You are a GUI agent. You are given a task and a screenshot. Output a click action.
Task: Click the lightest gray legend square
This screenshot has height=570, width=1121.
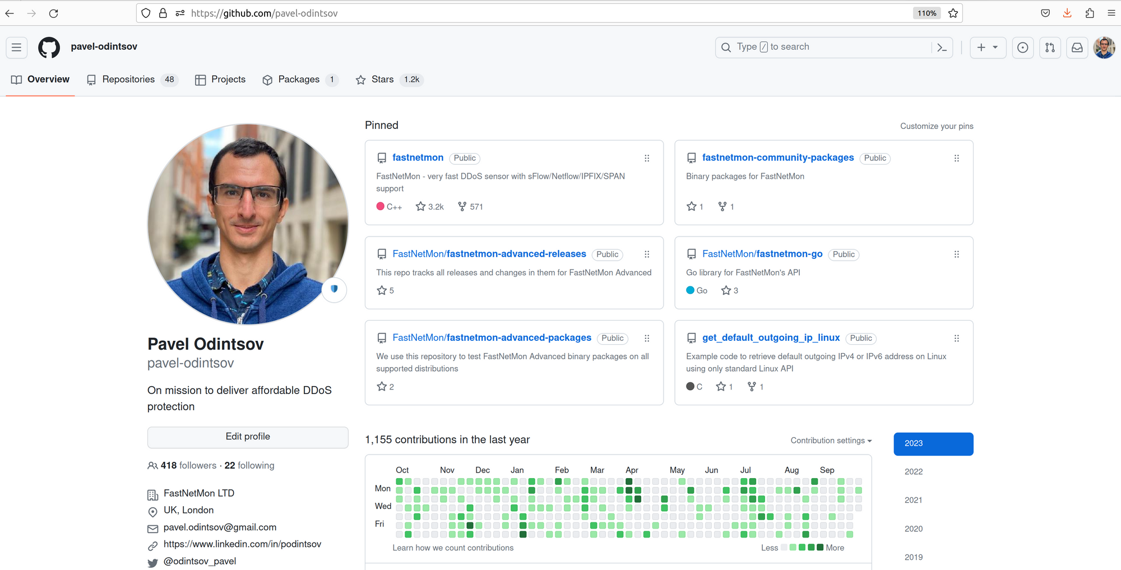coord(784,548)
